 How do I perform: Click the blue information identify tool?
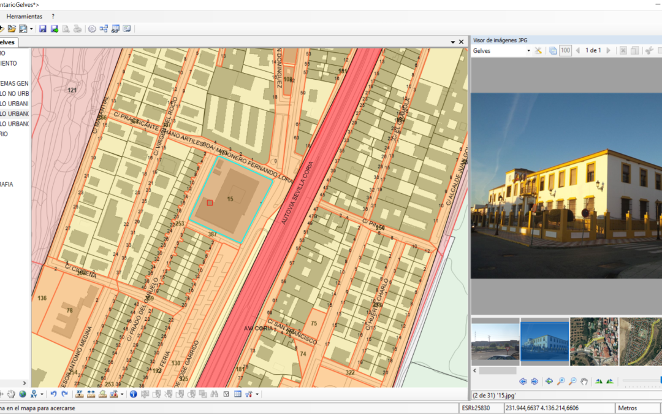click(133, 394)
